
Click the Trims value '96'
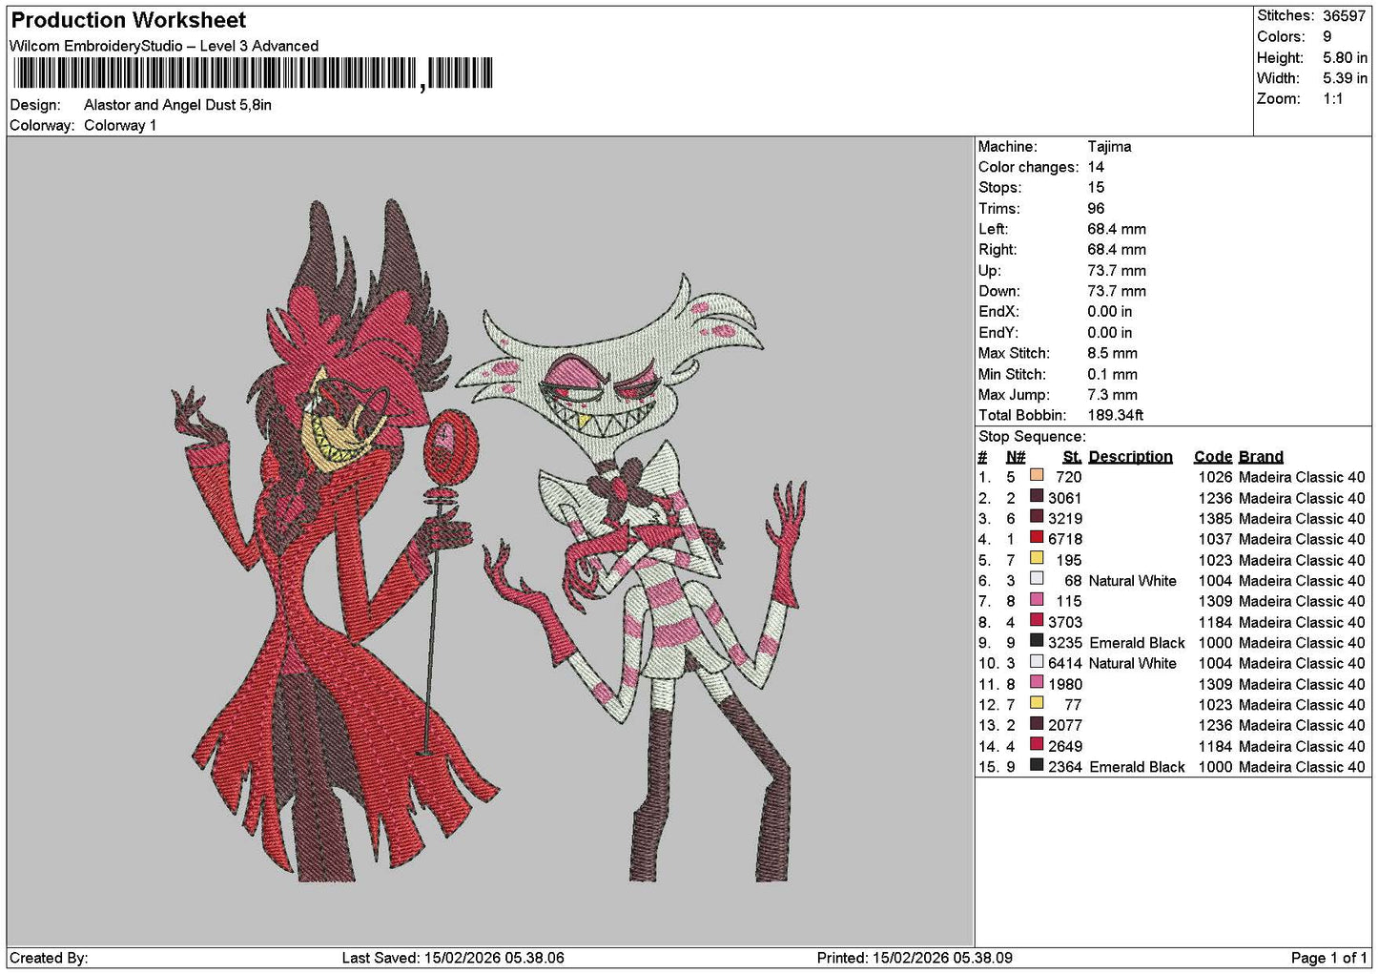[x=1096, y=209]
